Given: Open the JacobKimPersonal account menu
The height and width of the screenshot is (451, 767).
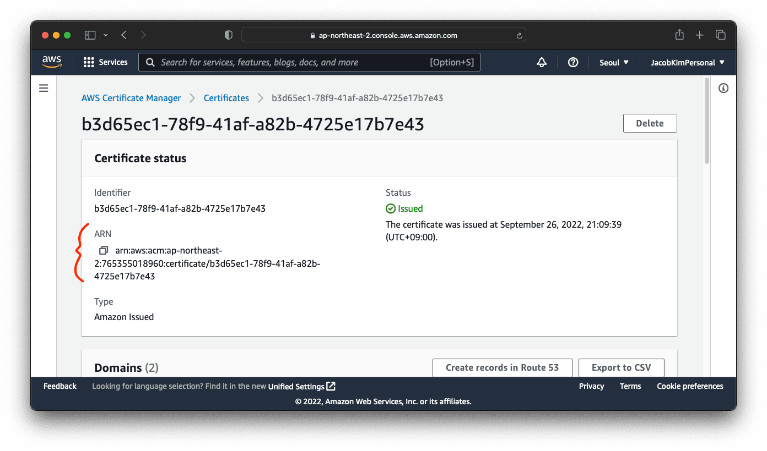Looking at the screenshot, I should click(687, 62).
